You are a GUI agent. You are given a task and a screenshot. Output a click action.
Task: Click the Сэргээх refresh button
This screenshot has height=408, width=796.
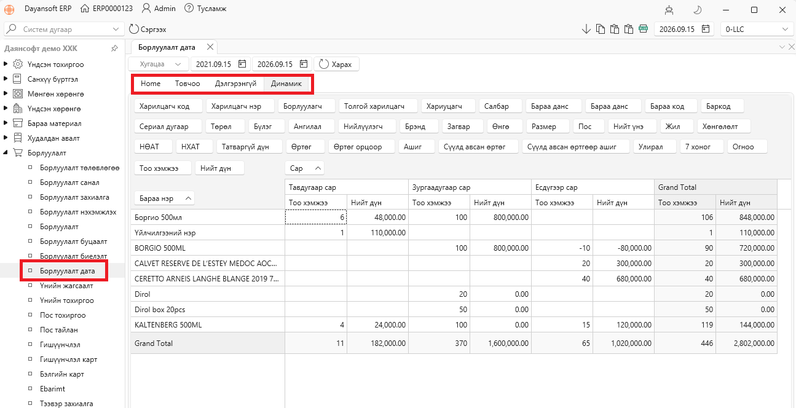148,29
